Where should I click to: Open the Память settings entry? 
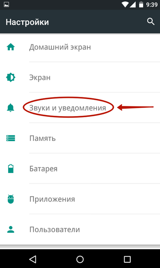coord(80,138)
